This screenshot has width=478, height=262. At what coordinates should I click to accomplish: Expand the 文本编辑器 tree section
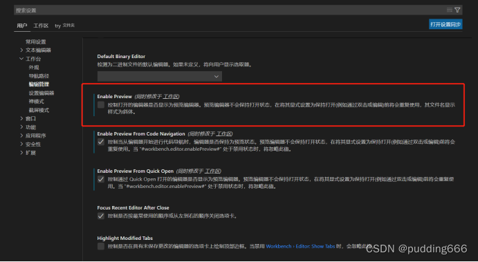coord(21,50)
